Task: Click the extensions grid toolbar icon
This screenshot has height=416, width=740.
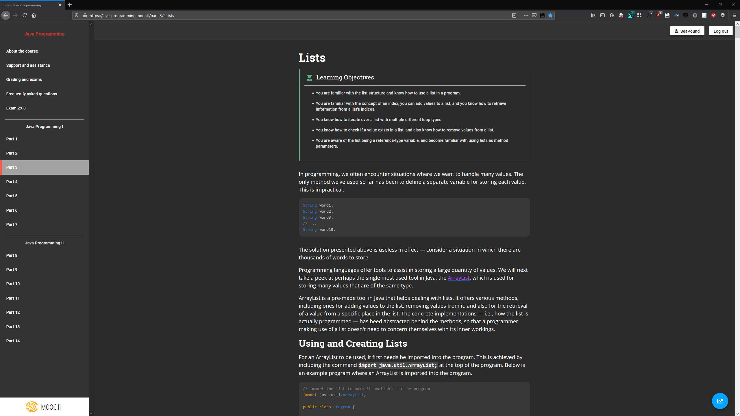Action: pos(639,15)
